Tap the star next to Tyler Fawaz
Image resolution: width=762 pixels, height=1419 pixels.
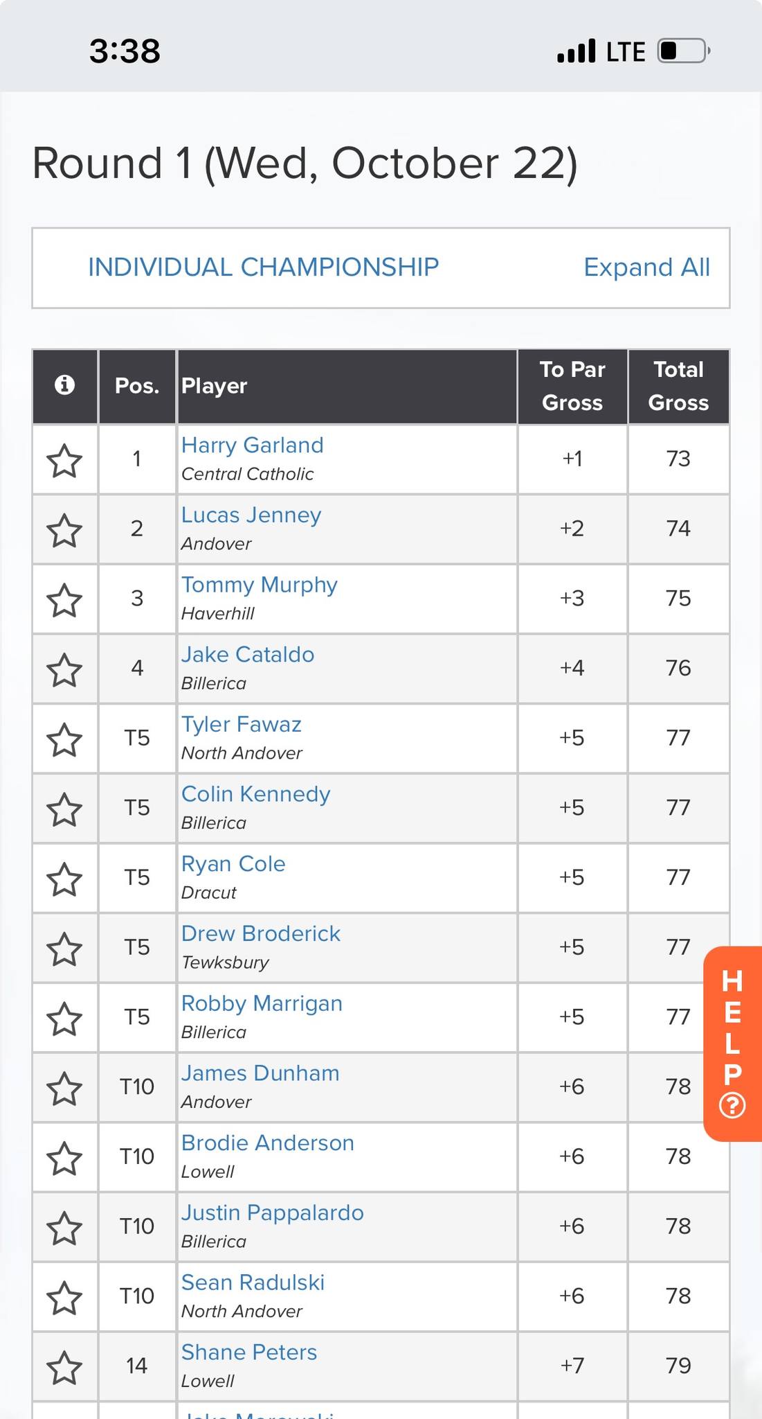[64, 740]
